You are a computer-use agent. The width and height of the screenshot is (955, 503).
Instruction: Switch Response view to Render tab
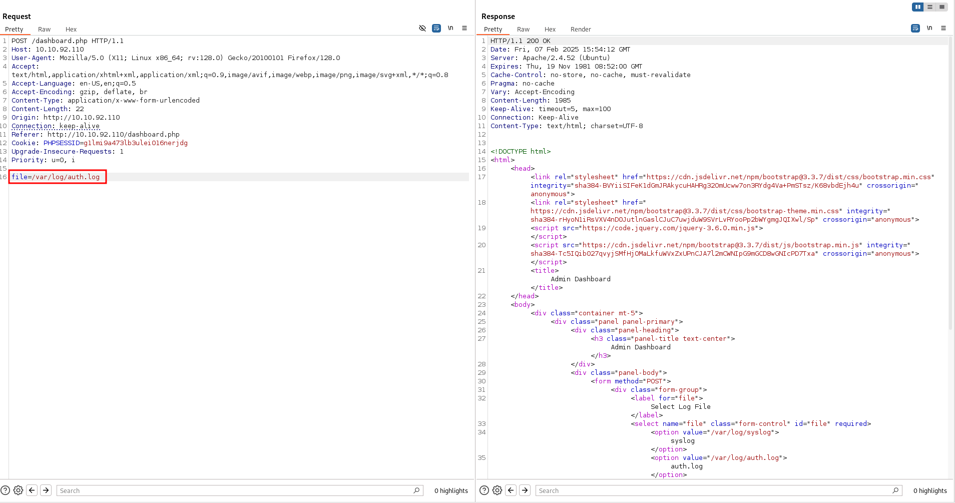tap(581, 30)
